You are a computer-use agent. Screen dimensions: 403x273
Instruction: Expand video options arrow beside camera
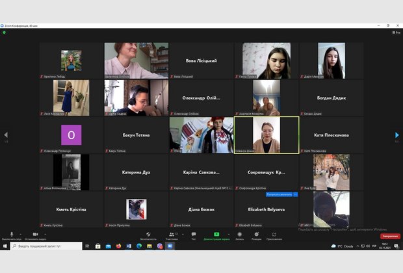(x=45, y=233)
